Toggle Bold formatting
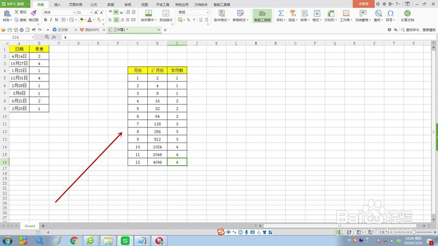This screenshot has width=438, height=246. [45, 20]
